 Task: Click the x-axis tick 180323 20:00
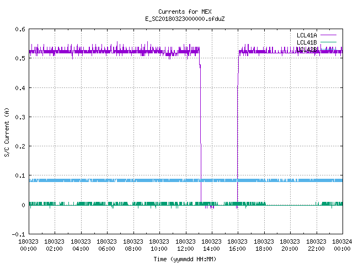point(290,245)
